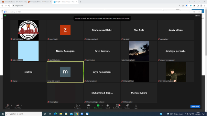Open the Chrome extensions puzzle icon
This screenshot has width=207, height=116.
click(194, 6)
